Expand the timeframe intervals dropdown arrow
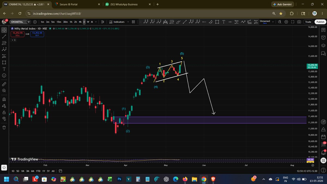 pos(96,22)
